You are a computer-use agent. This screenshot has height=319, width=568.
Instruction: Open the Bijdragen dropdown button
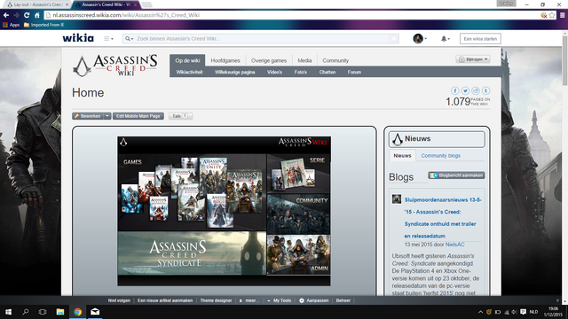(x=473, y=59)
